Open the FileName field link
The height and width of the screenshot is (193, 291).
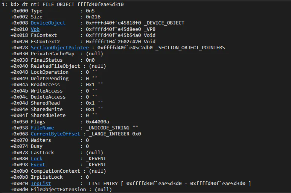pos(42,128)
